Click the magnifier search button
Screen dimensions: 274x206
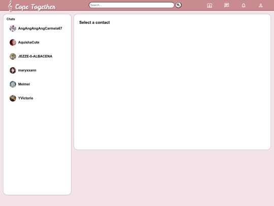[178, 5]
